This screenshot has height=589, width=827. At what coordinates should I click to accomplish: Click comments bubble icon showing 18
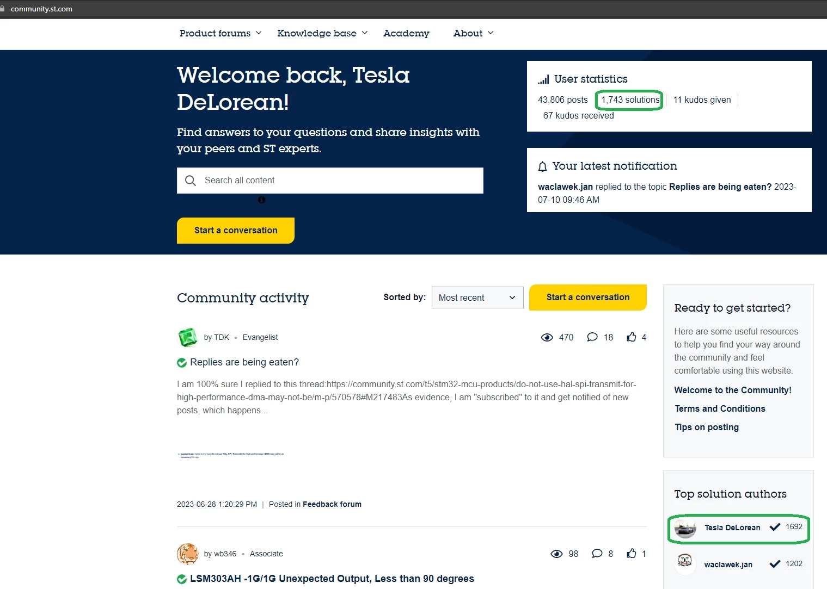[592, 337]
